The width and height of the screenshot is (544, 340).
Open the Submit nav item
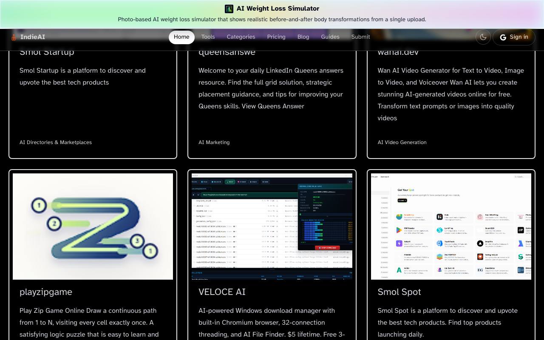tap(361, 37)
